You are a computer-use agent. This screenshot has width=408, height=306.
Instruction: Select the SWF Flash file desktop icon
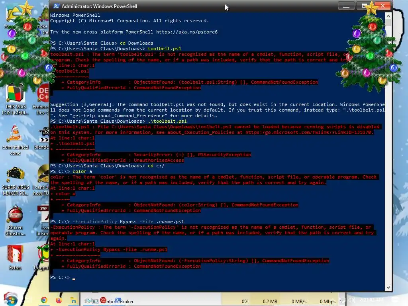[x=43, y=221]
